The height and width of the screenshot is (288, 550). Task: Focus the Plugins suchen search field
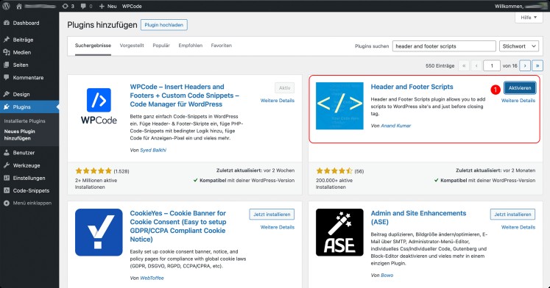tap(444, 46)
